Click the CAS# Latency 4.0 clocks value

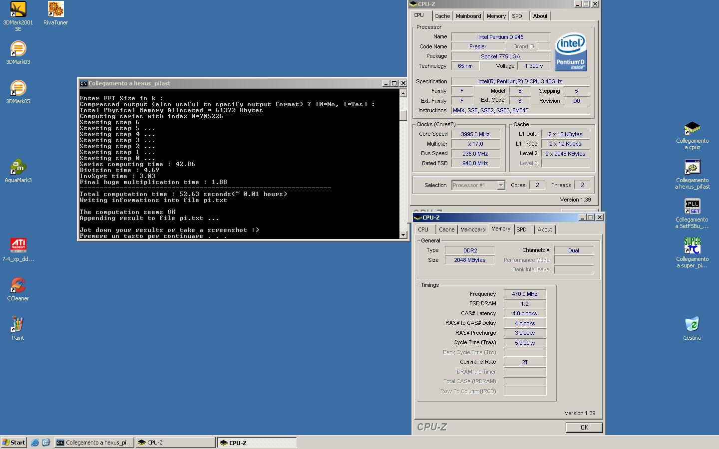(x=525, y=313)
